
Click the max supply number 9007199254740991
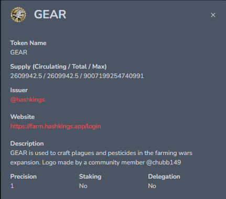(x=114, y=76)
